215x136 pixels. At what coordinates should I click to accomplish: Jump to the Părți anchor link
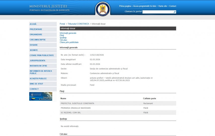62,35
